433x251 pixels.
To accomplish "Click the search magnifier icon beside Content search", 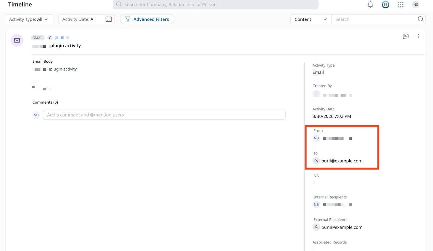I will click(421, 19).
